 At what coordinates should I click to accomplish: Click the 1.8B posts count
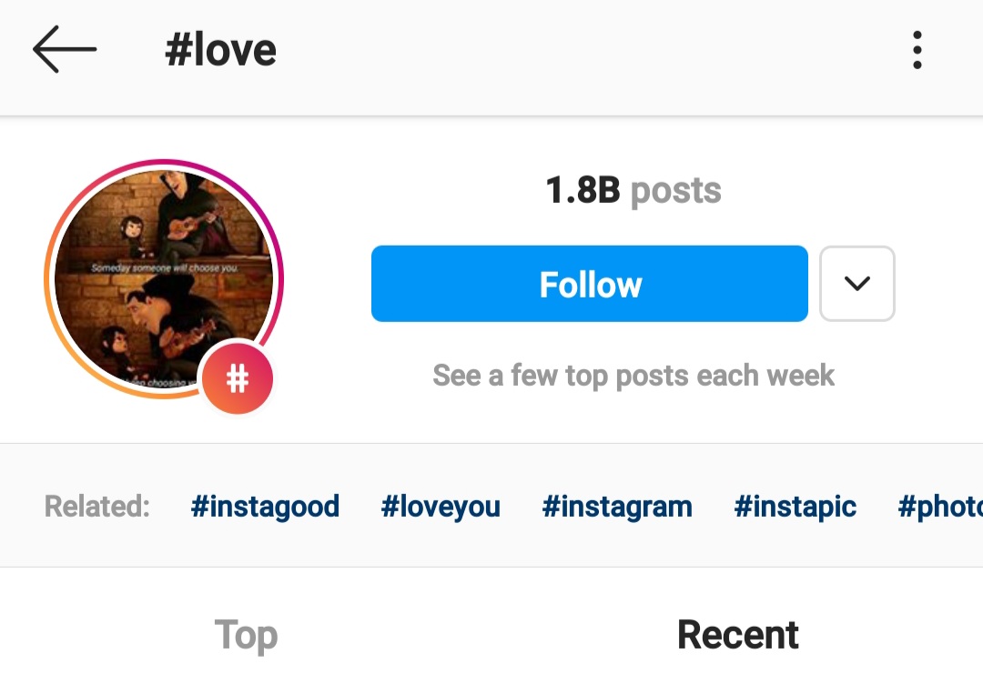point(633,190)
